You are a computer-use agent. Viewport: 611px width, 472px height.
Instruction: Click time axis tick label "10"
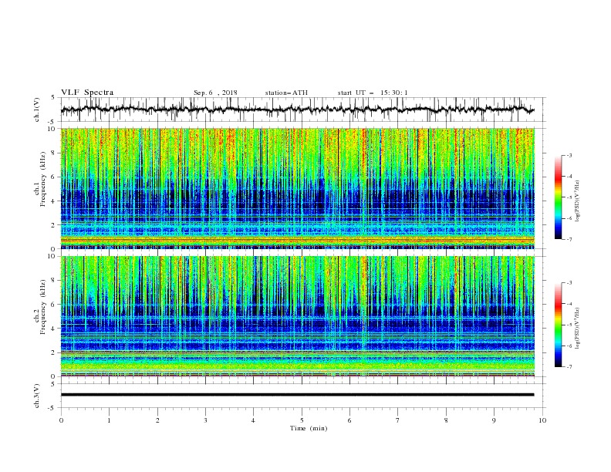coord(542,420)
